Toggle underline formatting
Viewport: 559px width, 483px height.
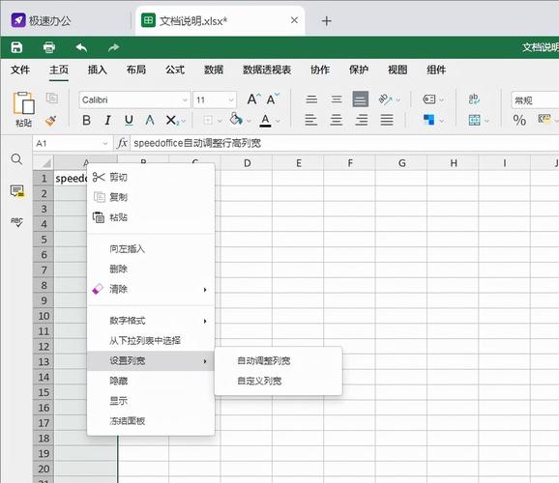(129, 121)
